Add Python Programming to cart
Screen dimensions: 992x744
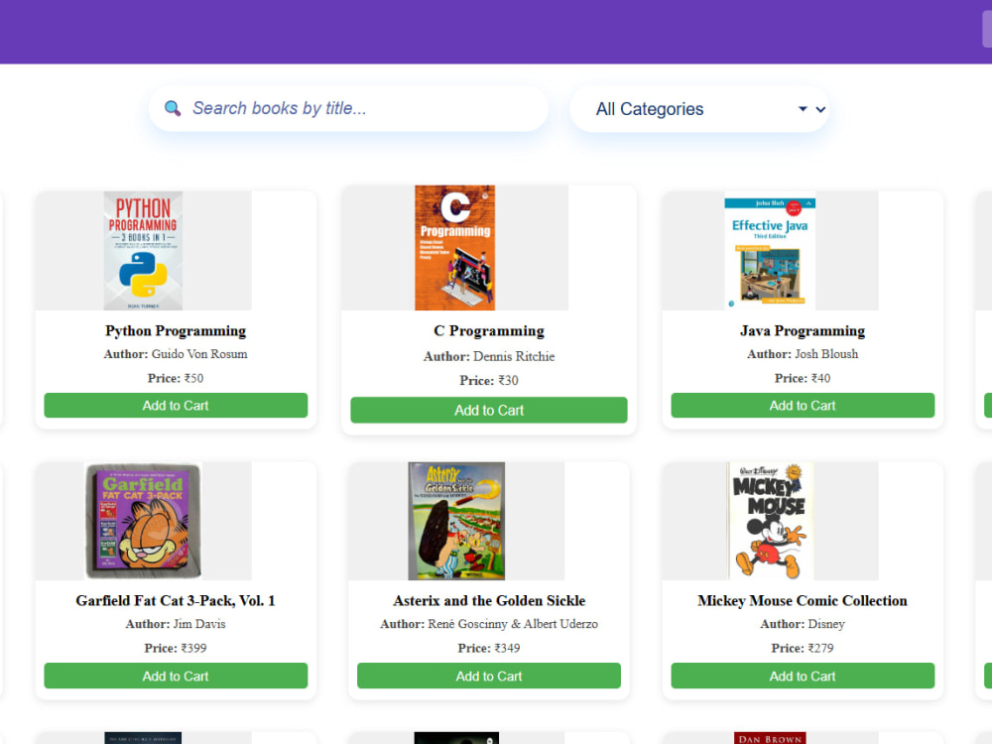(176, 406)
